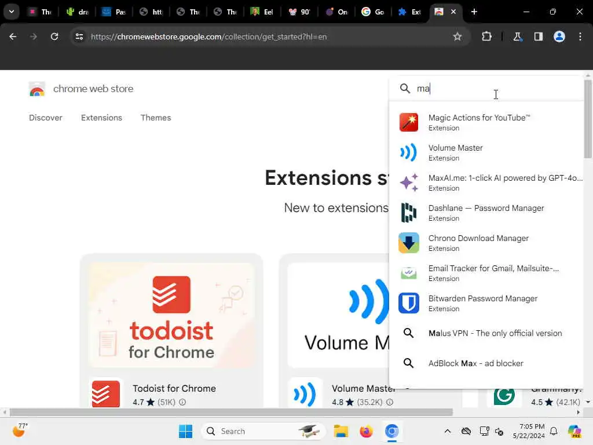593x445 pixels.
Task: Open the Extensions puzzle icon
Action: click(x=486, y=37)
